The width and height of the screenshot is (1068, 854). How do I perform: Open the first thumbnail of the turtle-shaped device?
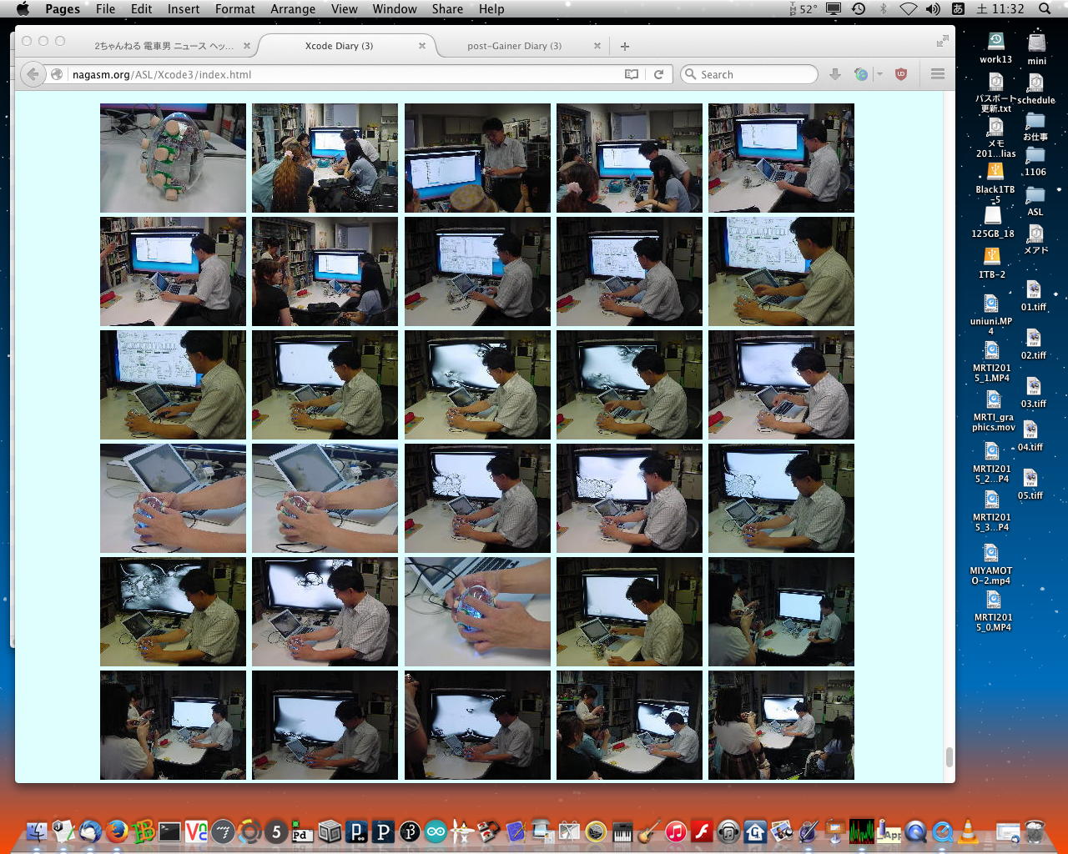click(x=173, y=158)
